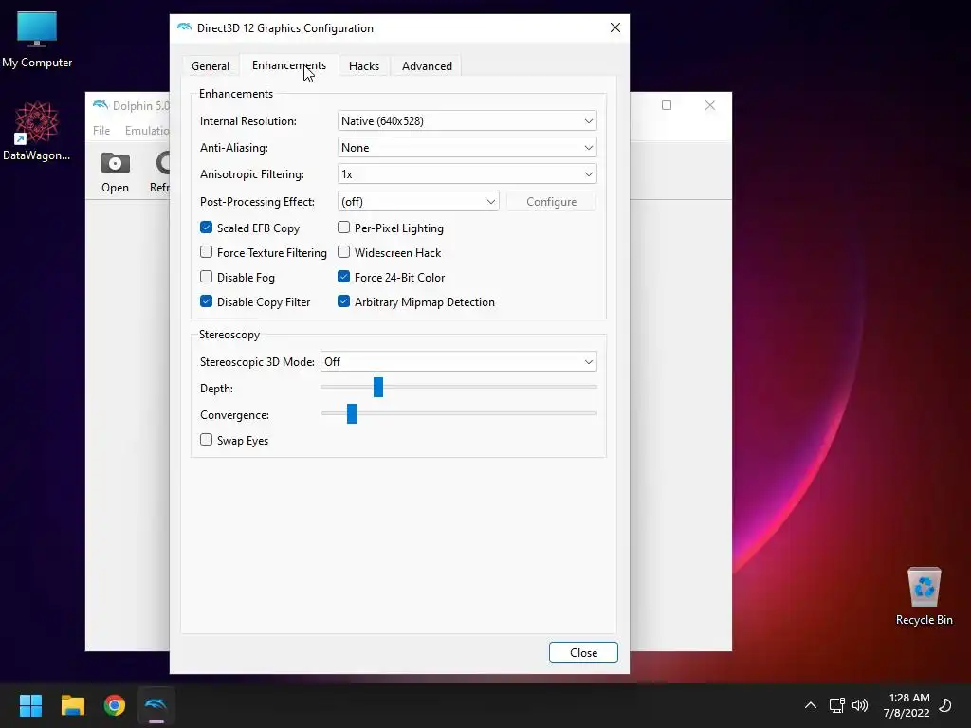Close the Dolphin main window
The image size is (971, 728).
(710, 105)
